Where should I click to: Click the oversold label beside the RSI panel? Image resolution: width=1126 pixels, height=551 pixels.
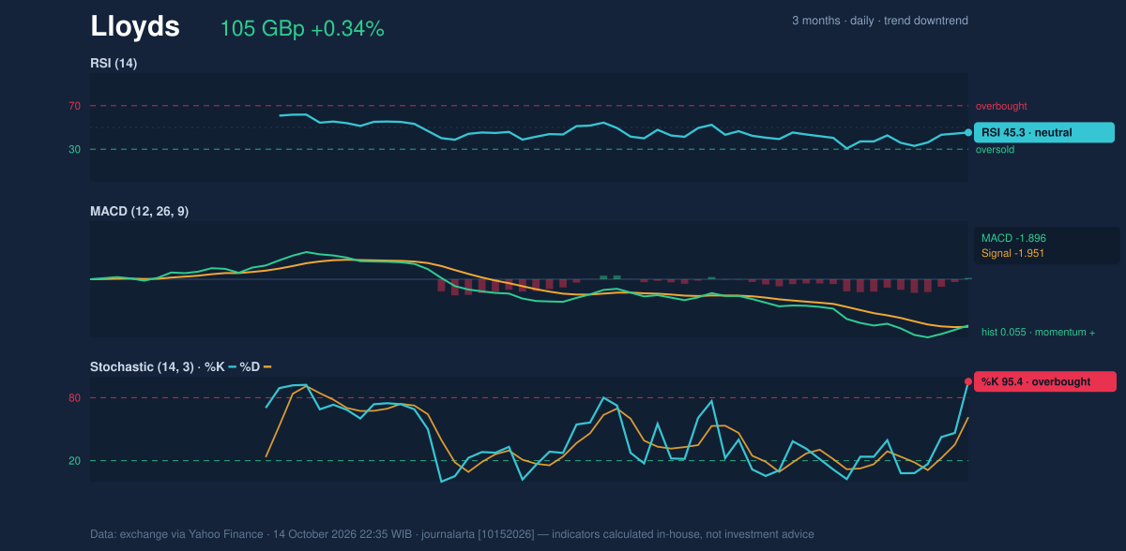[996, 150]
